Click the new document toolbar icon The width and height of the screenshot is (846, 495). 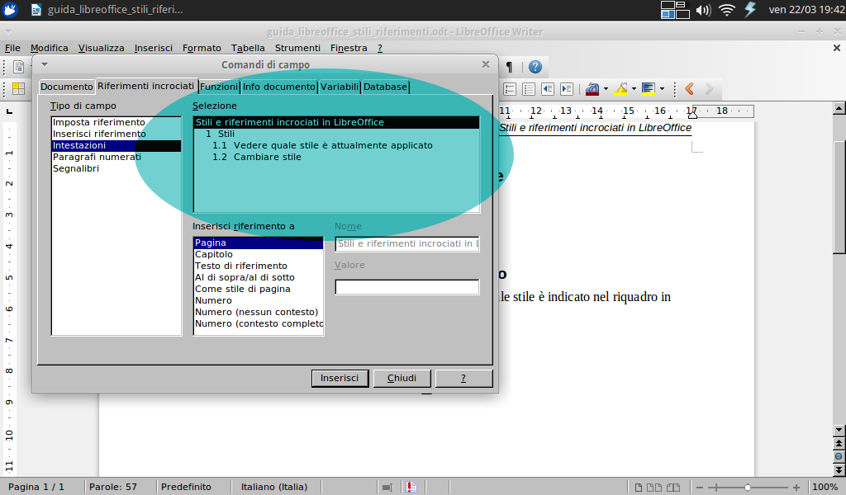click(x=18, y=67)
